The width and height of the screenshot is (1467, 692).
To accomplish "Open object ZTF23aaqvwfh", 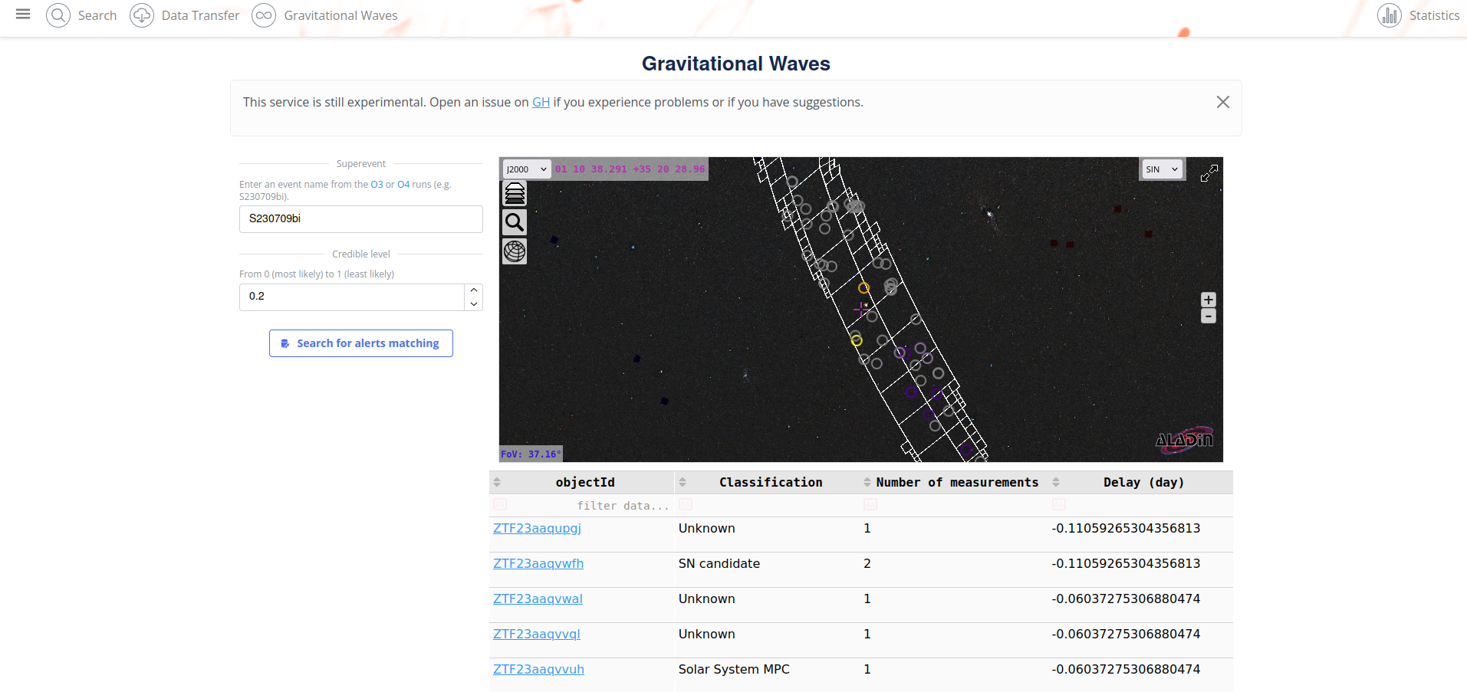I will pyautogui.click(x=538, y=563).
